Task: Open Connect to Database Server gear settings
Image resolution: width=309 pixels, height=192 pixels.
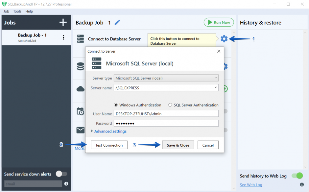Action: 224,39
